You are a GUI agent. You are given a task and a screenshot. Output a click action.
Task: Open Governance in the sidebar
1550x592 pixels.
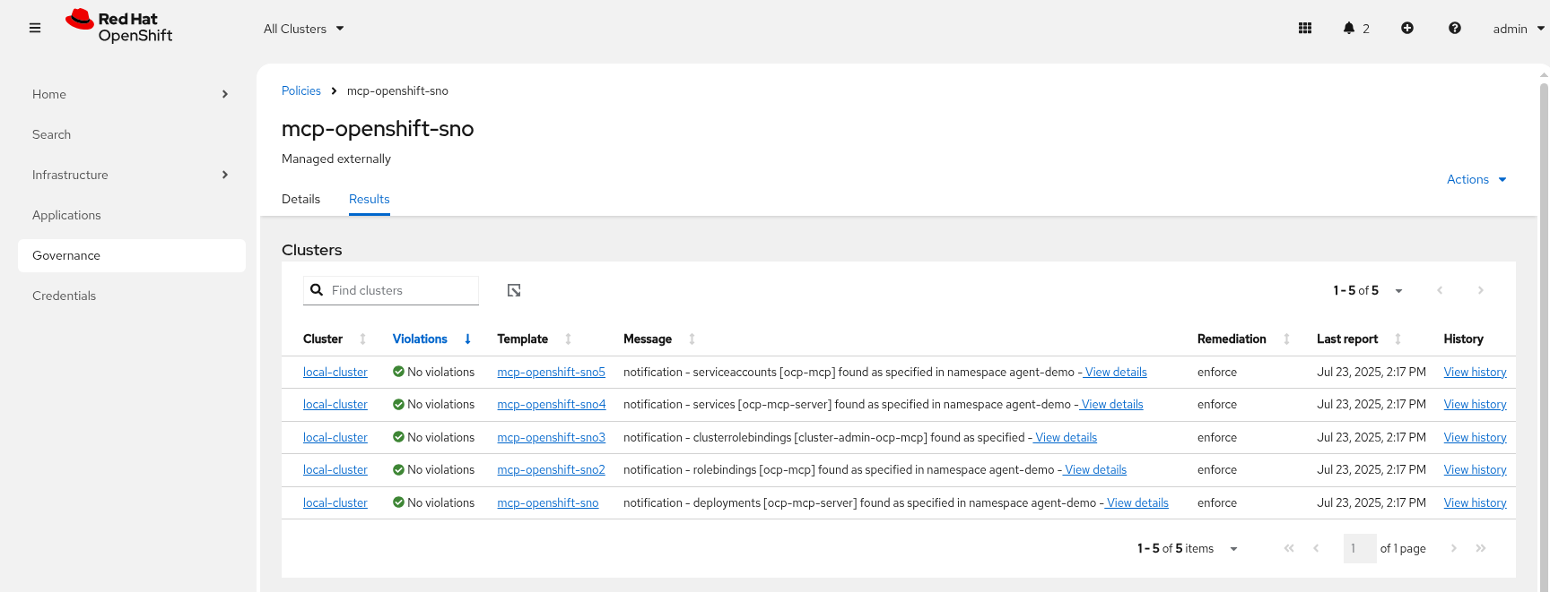click(x=131, y=255)
